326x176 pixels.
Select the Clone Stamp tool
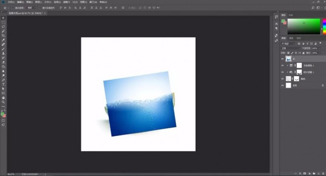[3, 53]
